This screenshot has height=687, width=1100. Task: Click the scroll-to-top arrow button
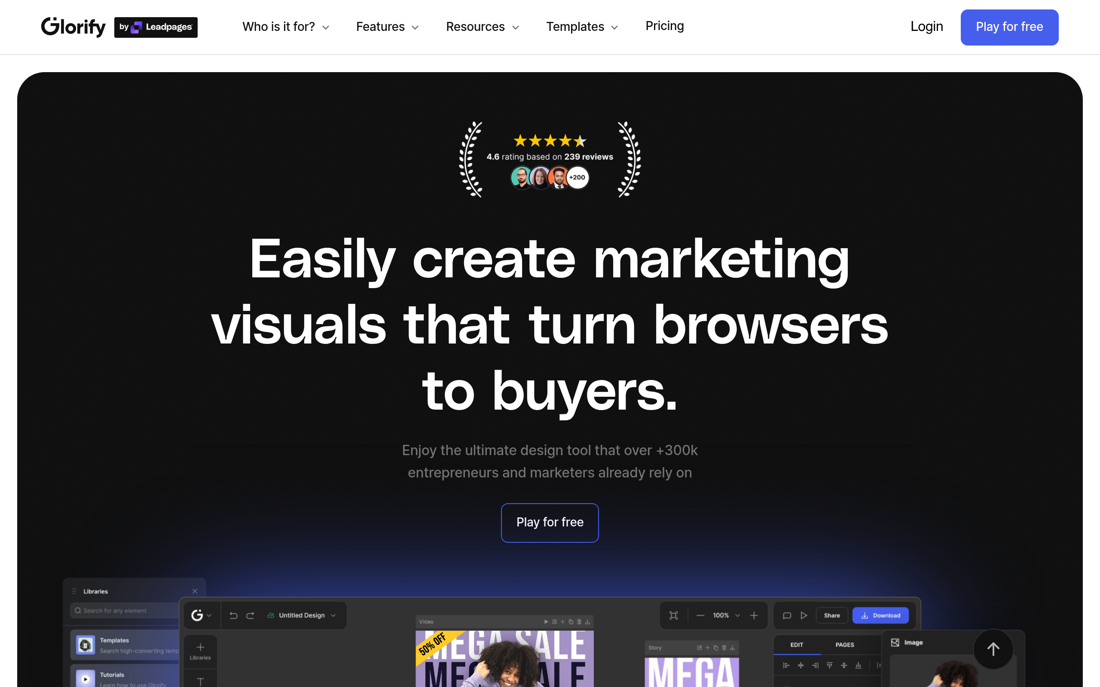click(993, 649)
